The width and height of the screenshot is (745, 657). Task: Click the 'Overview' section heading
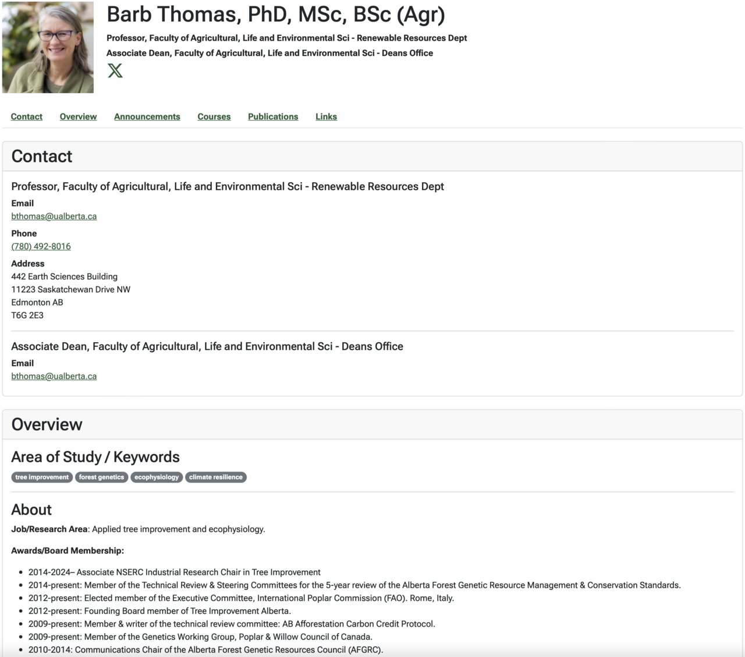click(47, 424)
